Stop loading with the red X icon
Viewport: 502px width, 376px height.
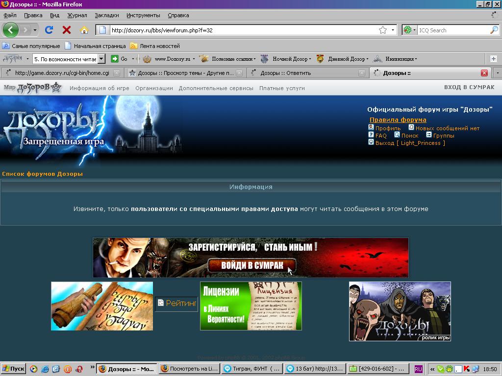67,30
